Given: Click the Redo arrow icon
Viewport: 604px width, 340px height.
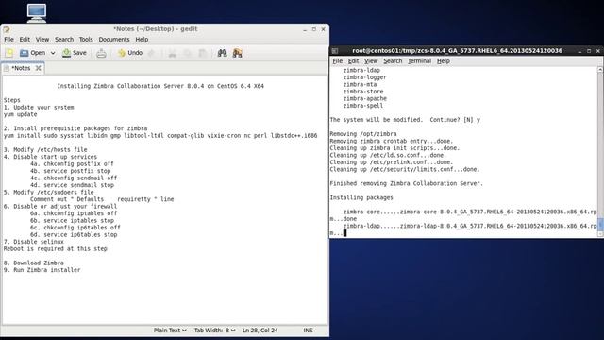Looking at the screenshot, I should click(x=152, y=53).
